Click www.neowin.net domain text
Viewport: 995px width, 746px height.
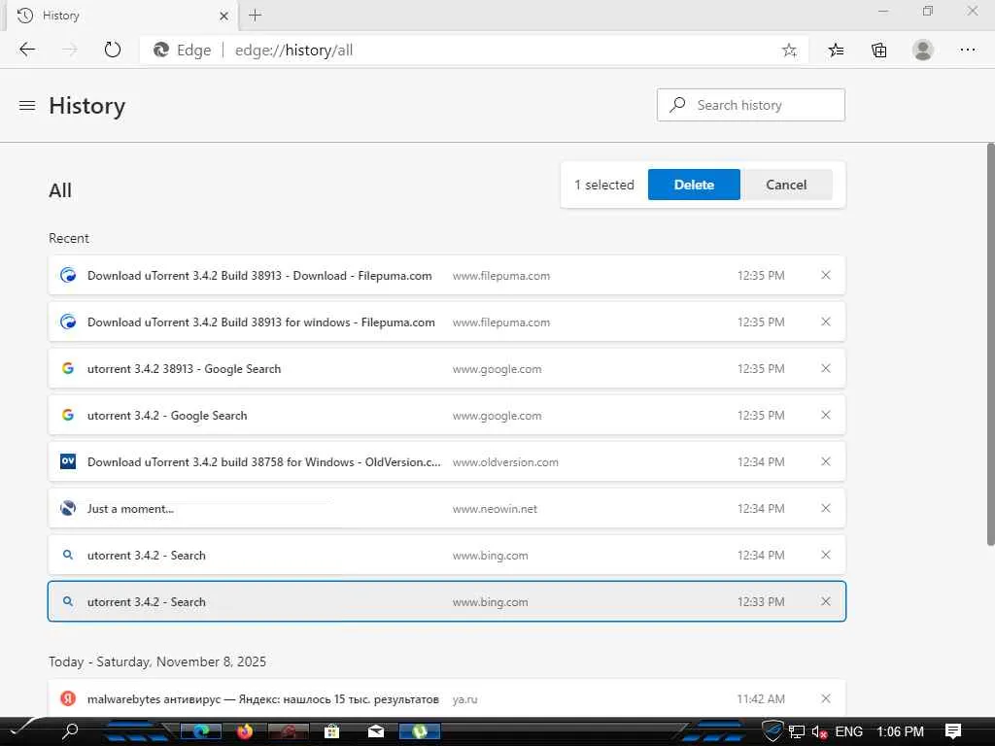click(495, 509)
